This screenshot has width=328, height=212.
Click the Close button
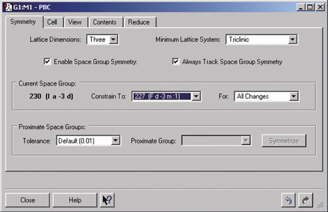[28, 200]
